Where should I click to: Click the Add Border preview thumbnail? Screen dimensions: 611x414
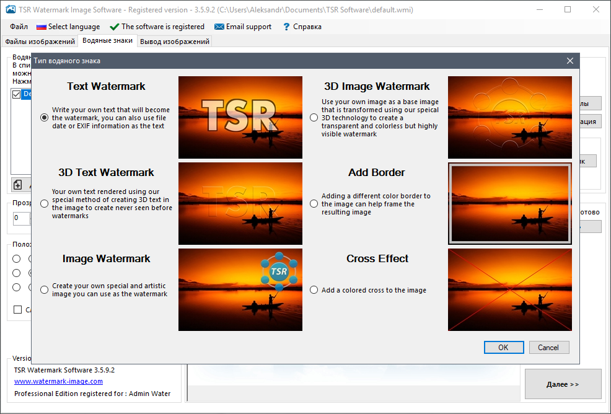(510, 203)
